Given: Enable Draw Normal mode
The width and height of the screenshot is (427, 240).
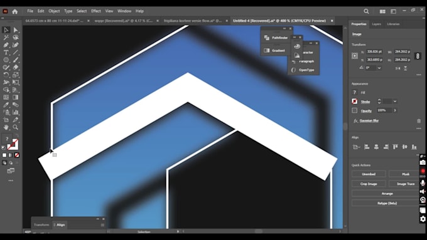Looking at the screenshot, I should pyautogui.click(x=4, y=163).
